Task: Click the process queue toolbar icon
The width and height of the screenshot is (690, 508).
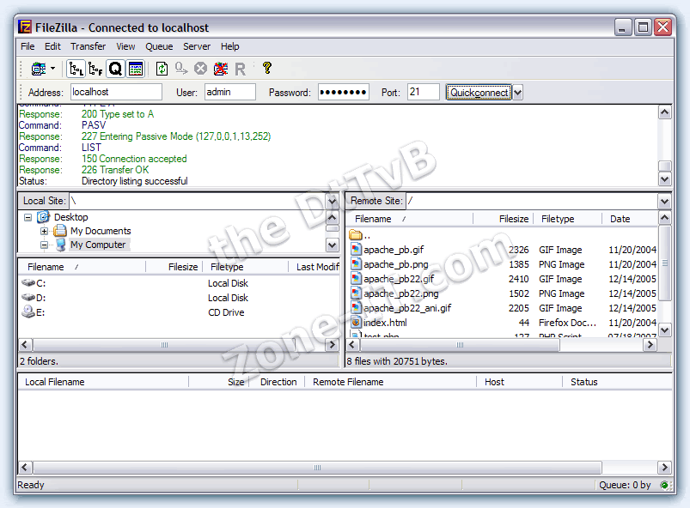Action: 180,69
